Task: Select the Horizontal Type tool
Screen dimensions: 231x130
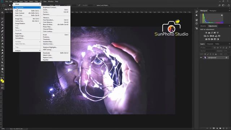Action: (x=2, y=59)
